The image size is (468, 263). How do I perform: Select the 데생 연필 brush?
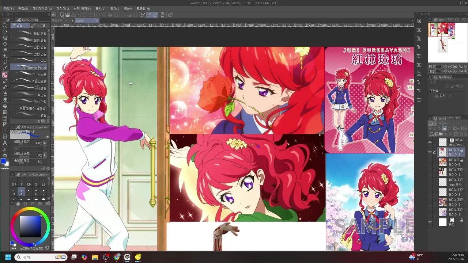coord(29,40)
